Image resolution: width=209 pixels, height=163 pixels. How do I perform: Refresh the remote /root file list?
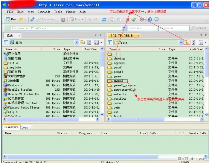click(194, 42)
